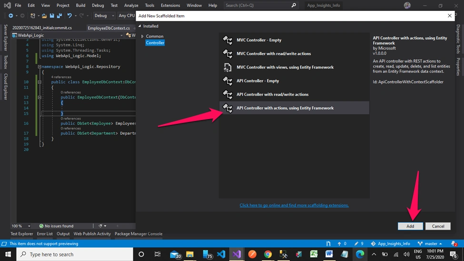
Task: Switch to the 20200725162843_initialcommit.cs tab
Action: click(x=42, y=28)
